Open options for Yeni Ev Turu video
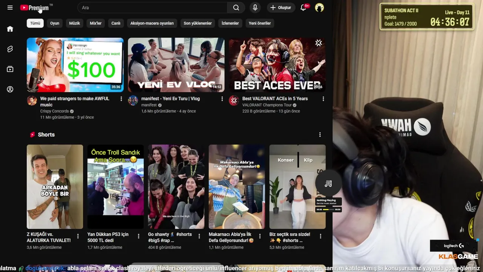483x272 pixels. pyautogui.click(x=222, y=99)
